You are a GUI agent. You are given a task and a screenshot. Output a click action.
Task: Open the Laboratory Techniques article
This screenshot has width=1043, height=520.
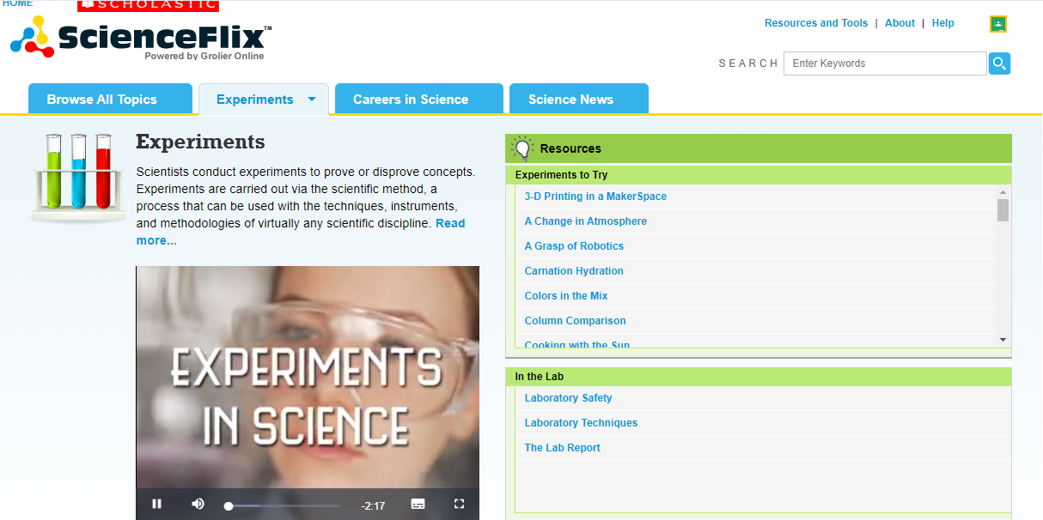581,423
